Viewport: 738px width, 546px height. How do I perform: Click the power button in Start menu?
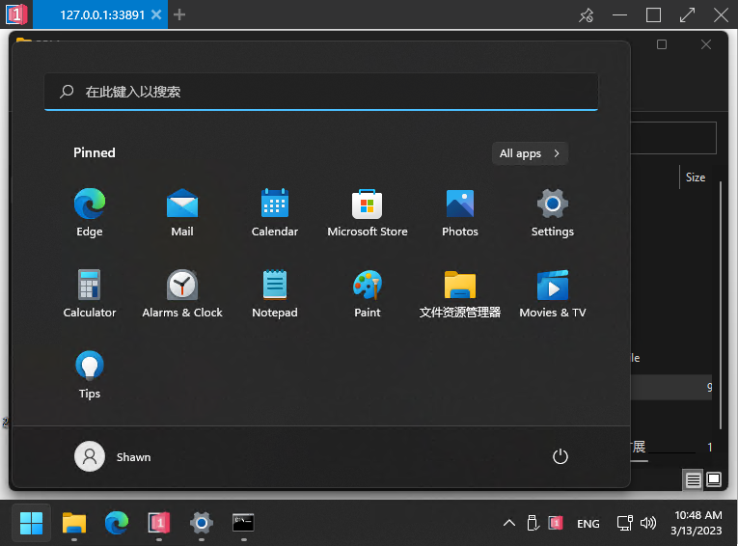(x=560, y=456)
